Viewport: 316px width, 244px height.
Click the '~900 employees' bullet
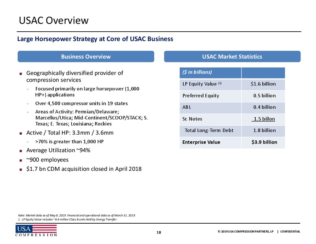(x=47, y=160)
